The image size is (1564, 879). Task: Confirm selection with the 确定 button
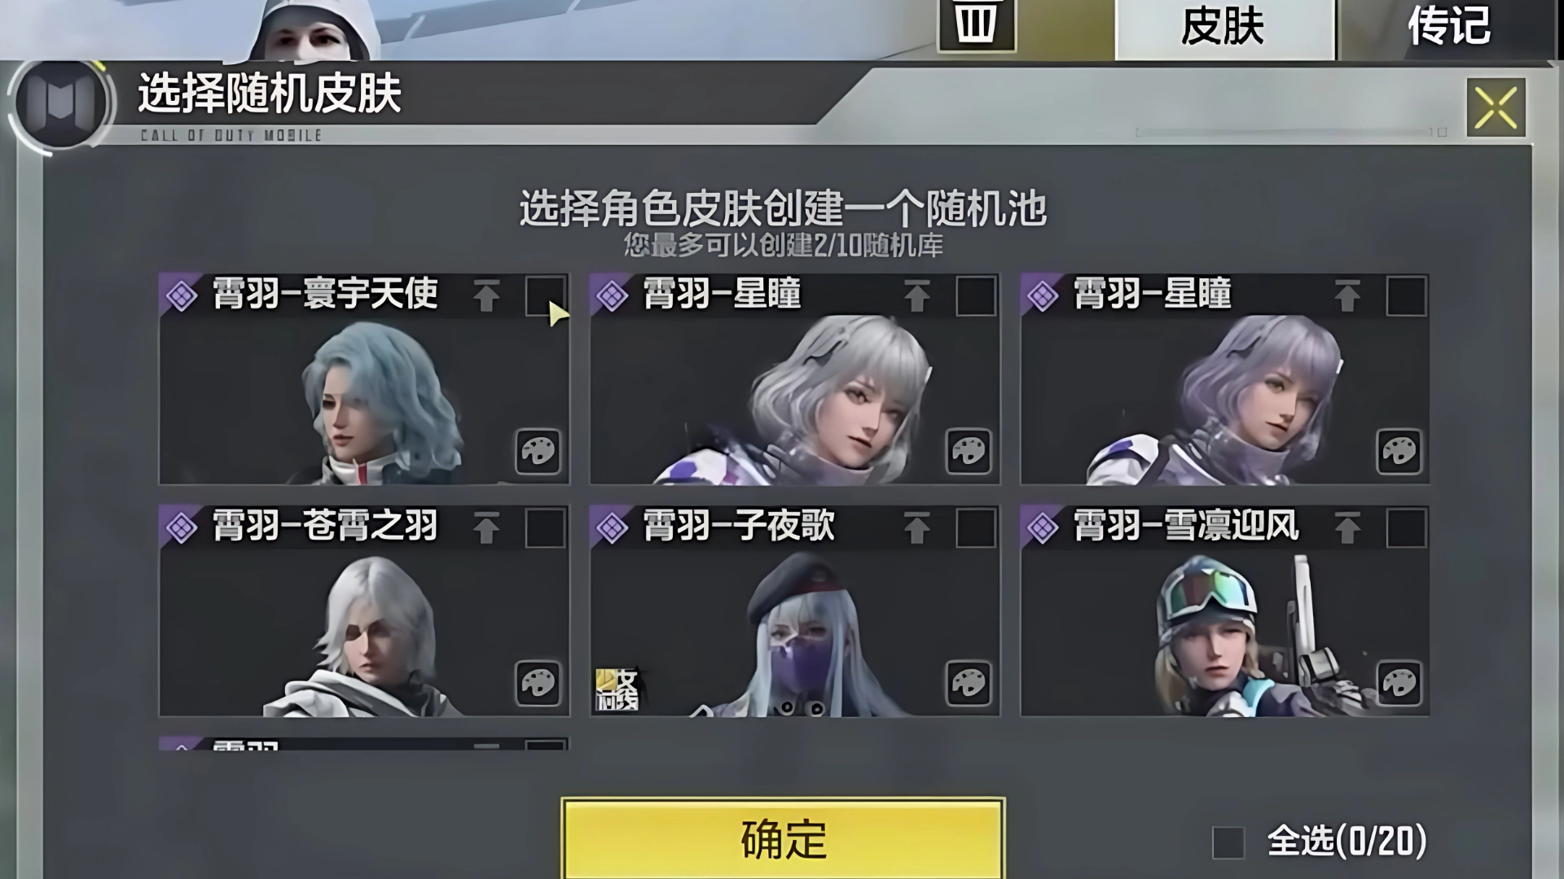pyautogui.click(x=783, y=839)
